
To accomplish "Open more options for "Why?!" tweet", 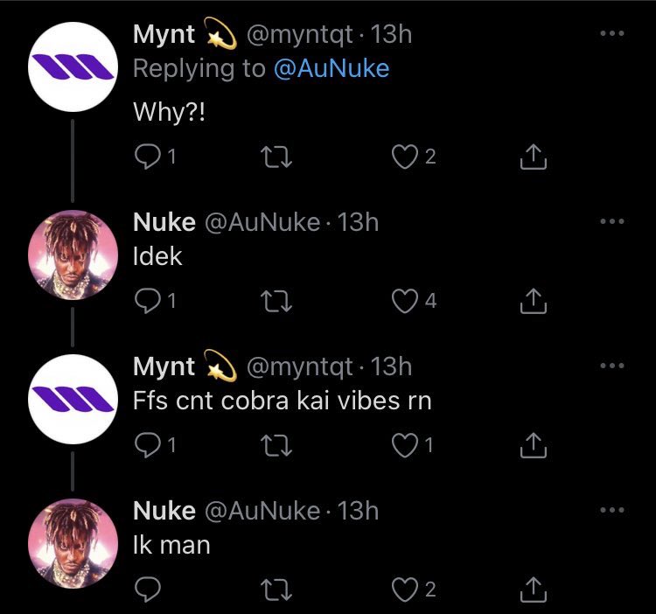I will [612, 34].
